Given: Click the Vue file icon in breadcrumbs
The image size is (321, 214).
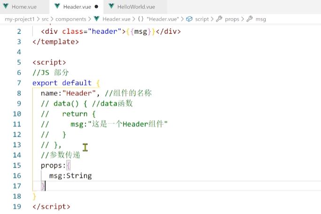Looking at the screenshot, I should tap(97, 19).
